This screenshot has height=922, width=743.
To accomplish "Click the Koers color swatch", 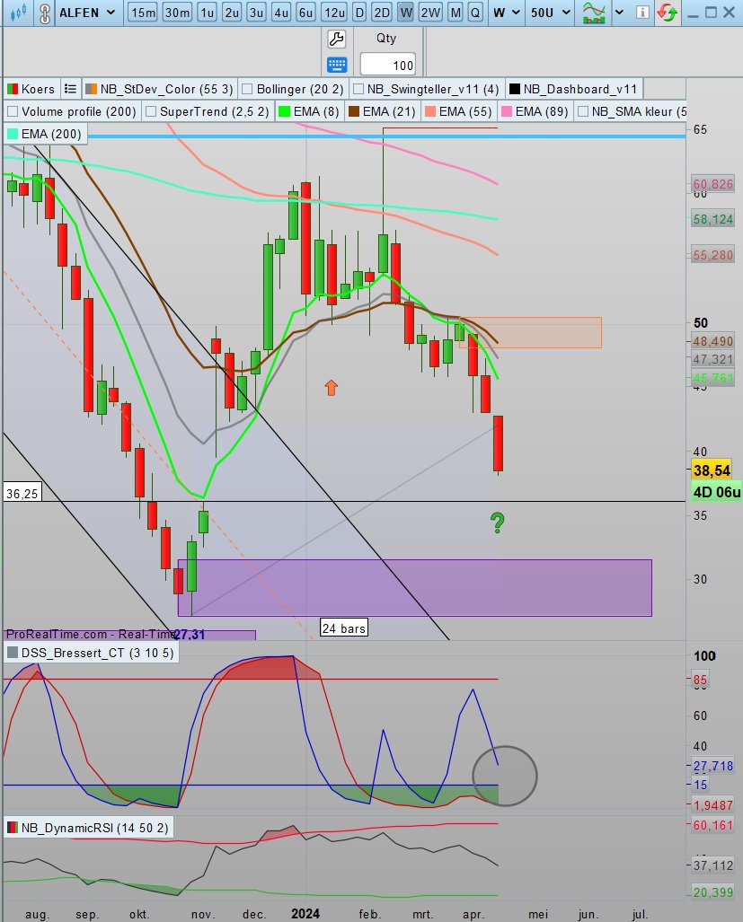I will pyautogui.click(x=12, y=89).
